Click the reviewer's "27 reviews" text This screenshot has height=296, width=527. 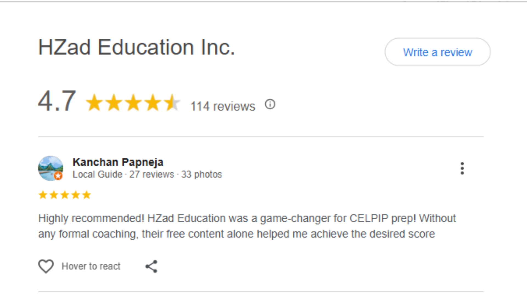(152, 174)
